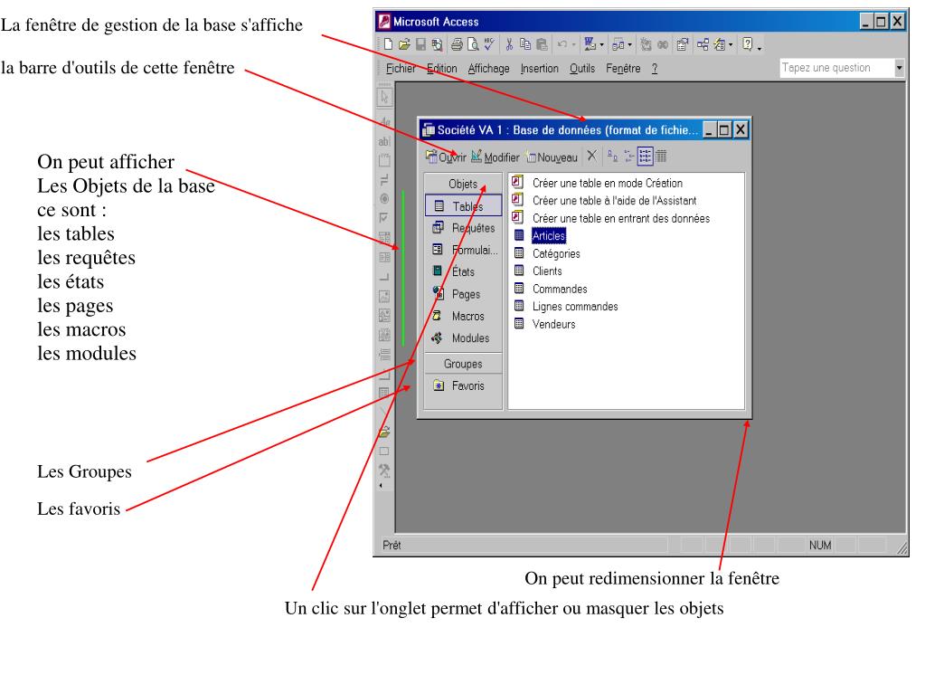Image resolution: width=925 pixels, height=694 pixels.
Task: Switch to Small Icons view
Action: click(x=628, y=157)
